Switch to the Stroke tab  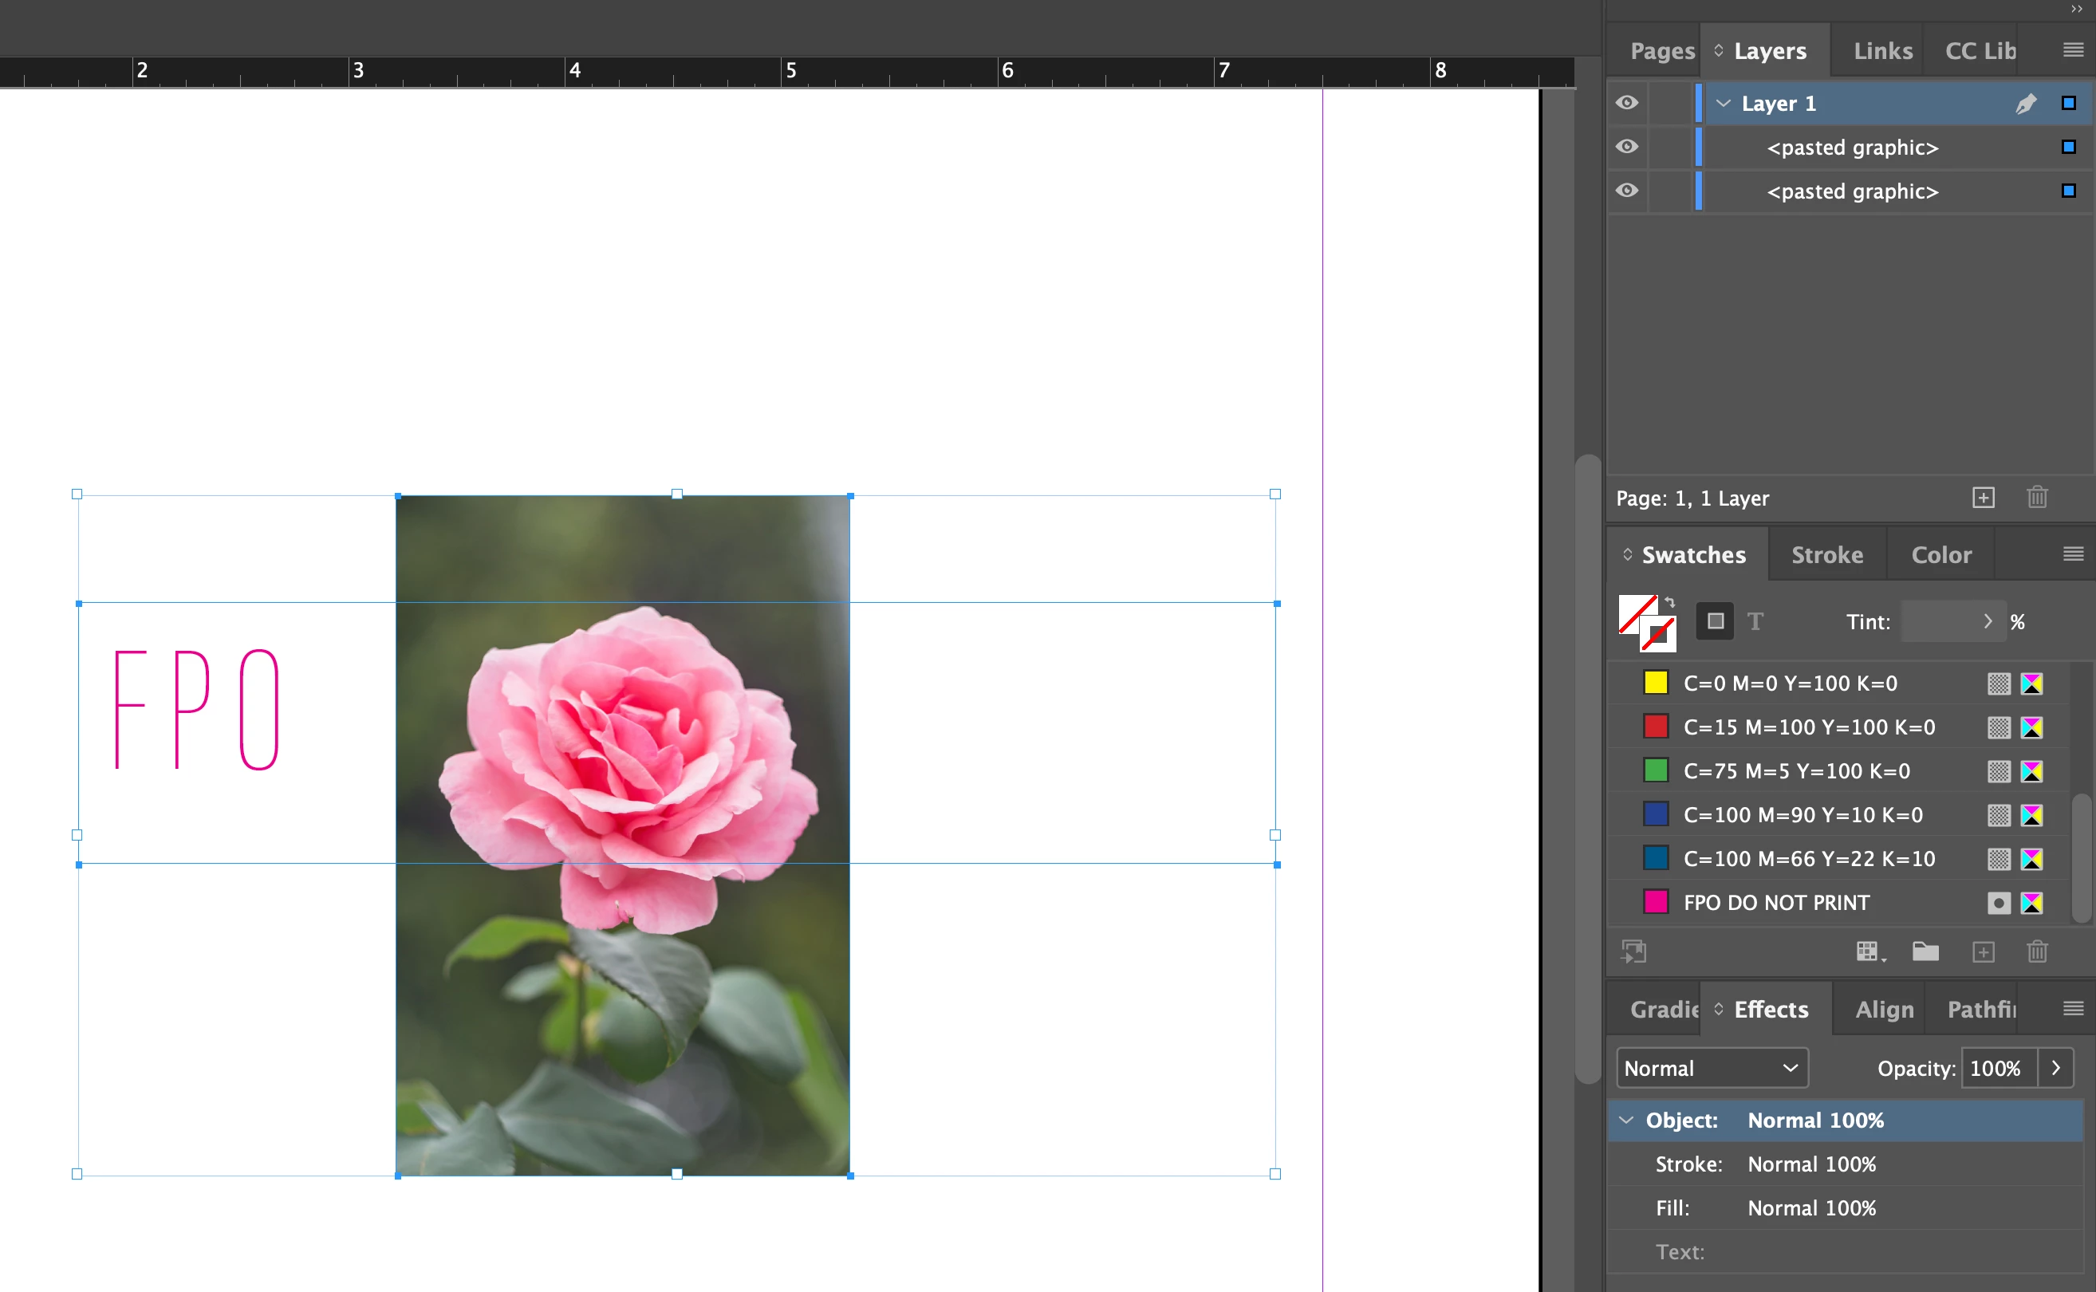click(1827, 555)
